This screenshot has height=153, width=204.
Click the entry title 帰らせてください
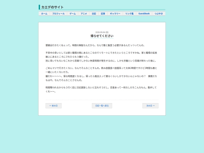(102, 36)
